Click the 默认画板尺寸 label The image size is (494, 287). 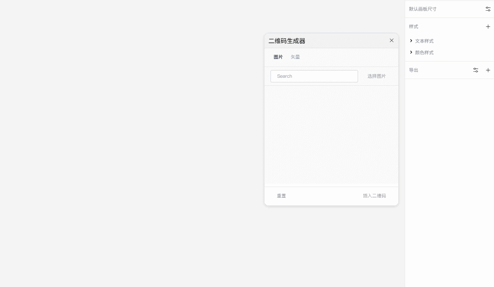(x=423, y=9)
